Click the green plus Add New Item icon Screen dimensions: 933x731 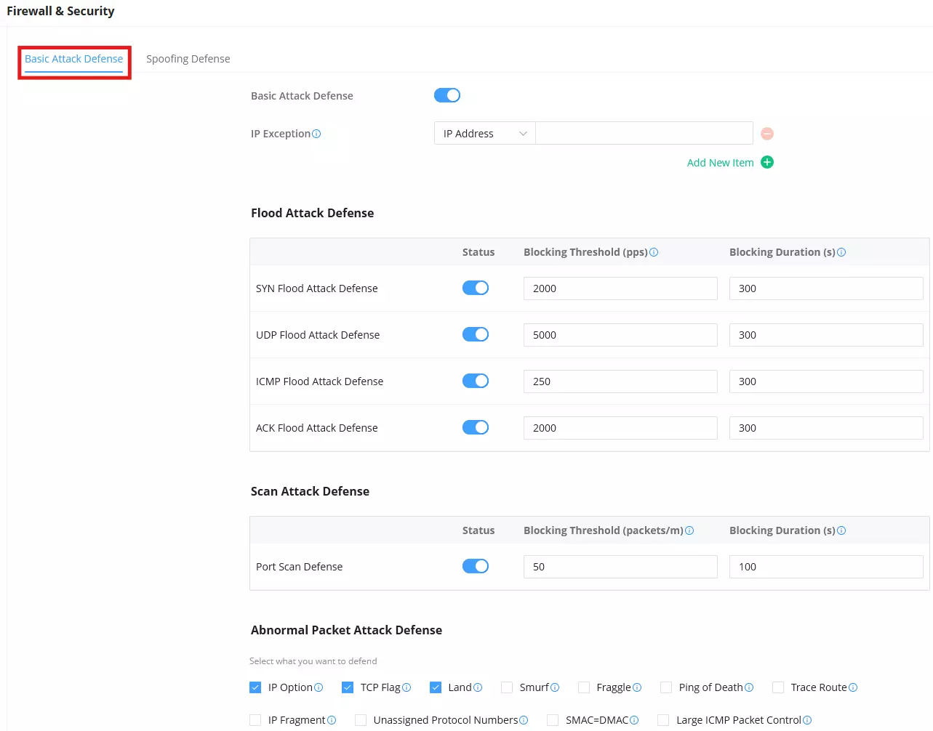click(x=767, y=162)
